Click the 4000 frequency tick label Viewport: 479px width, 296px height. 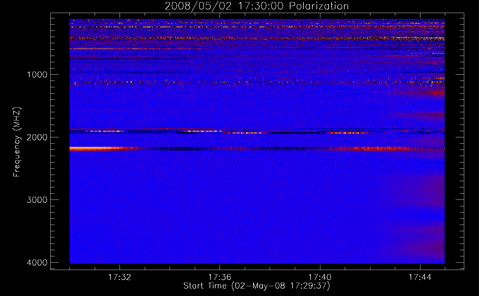tap(37, 263)
